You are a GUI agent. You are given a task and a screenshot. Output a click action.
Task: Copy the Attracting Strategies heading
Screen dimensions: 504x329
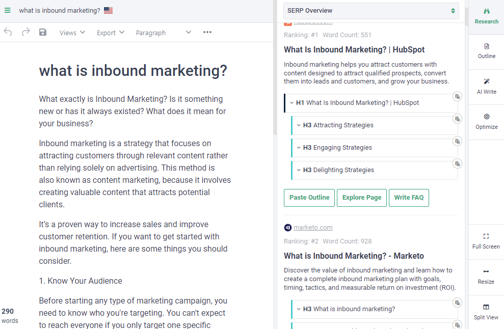pos(457,119)
